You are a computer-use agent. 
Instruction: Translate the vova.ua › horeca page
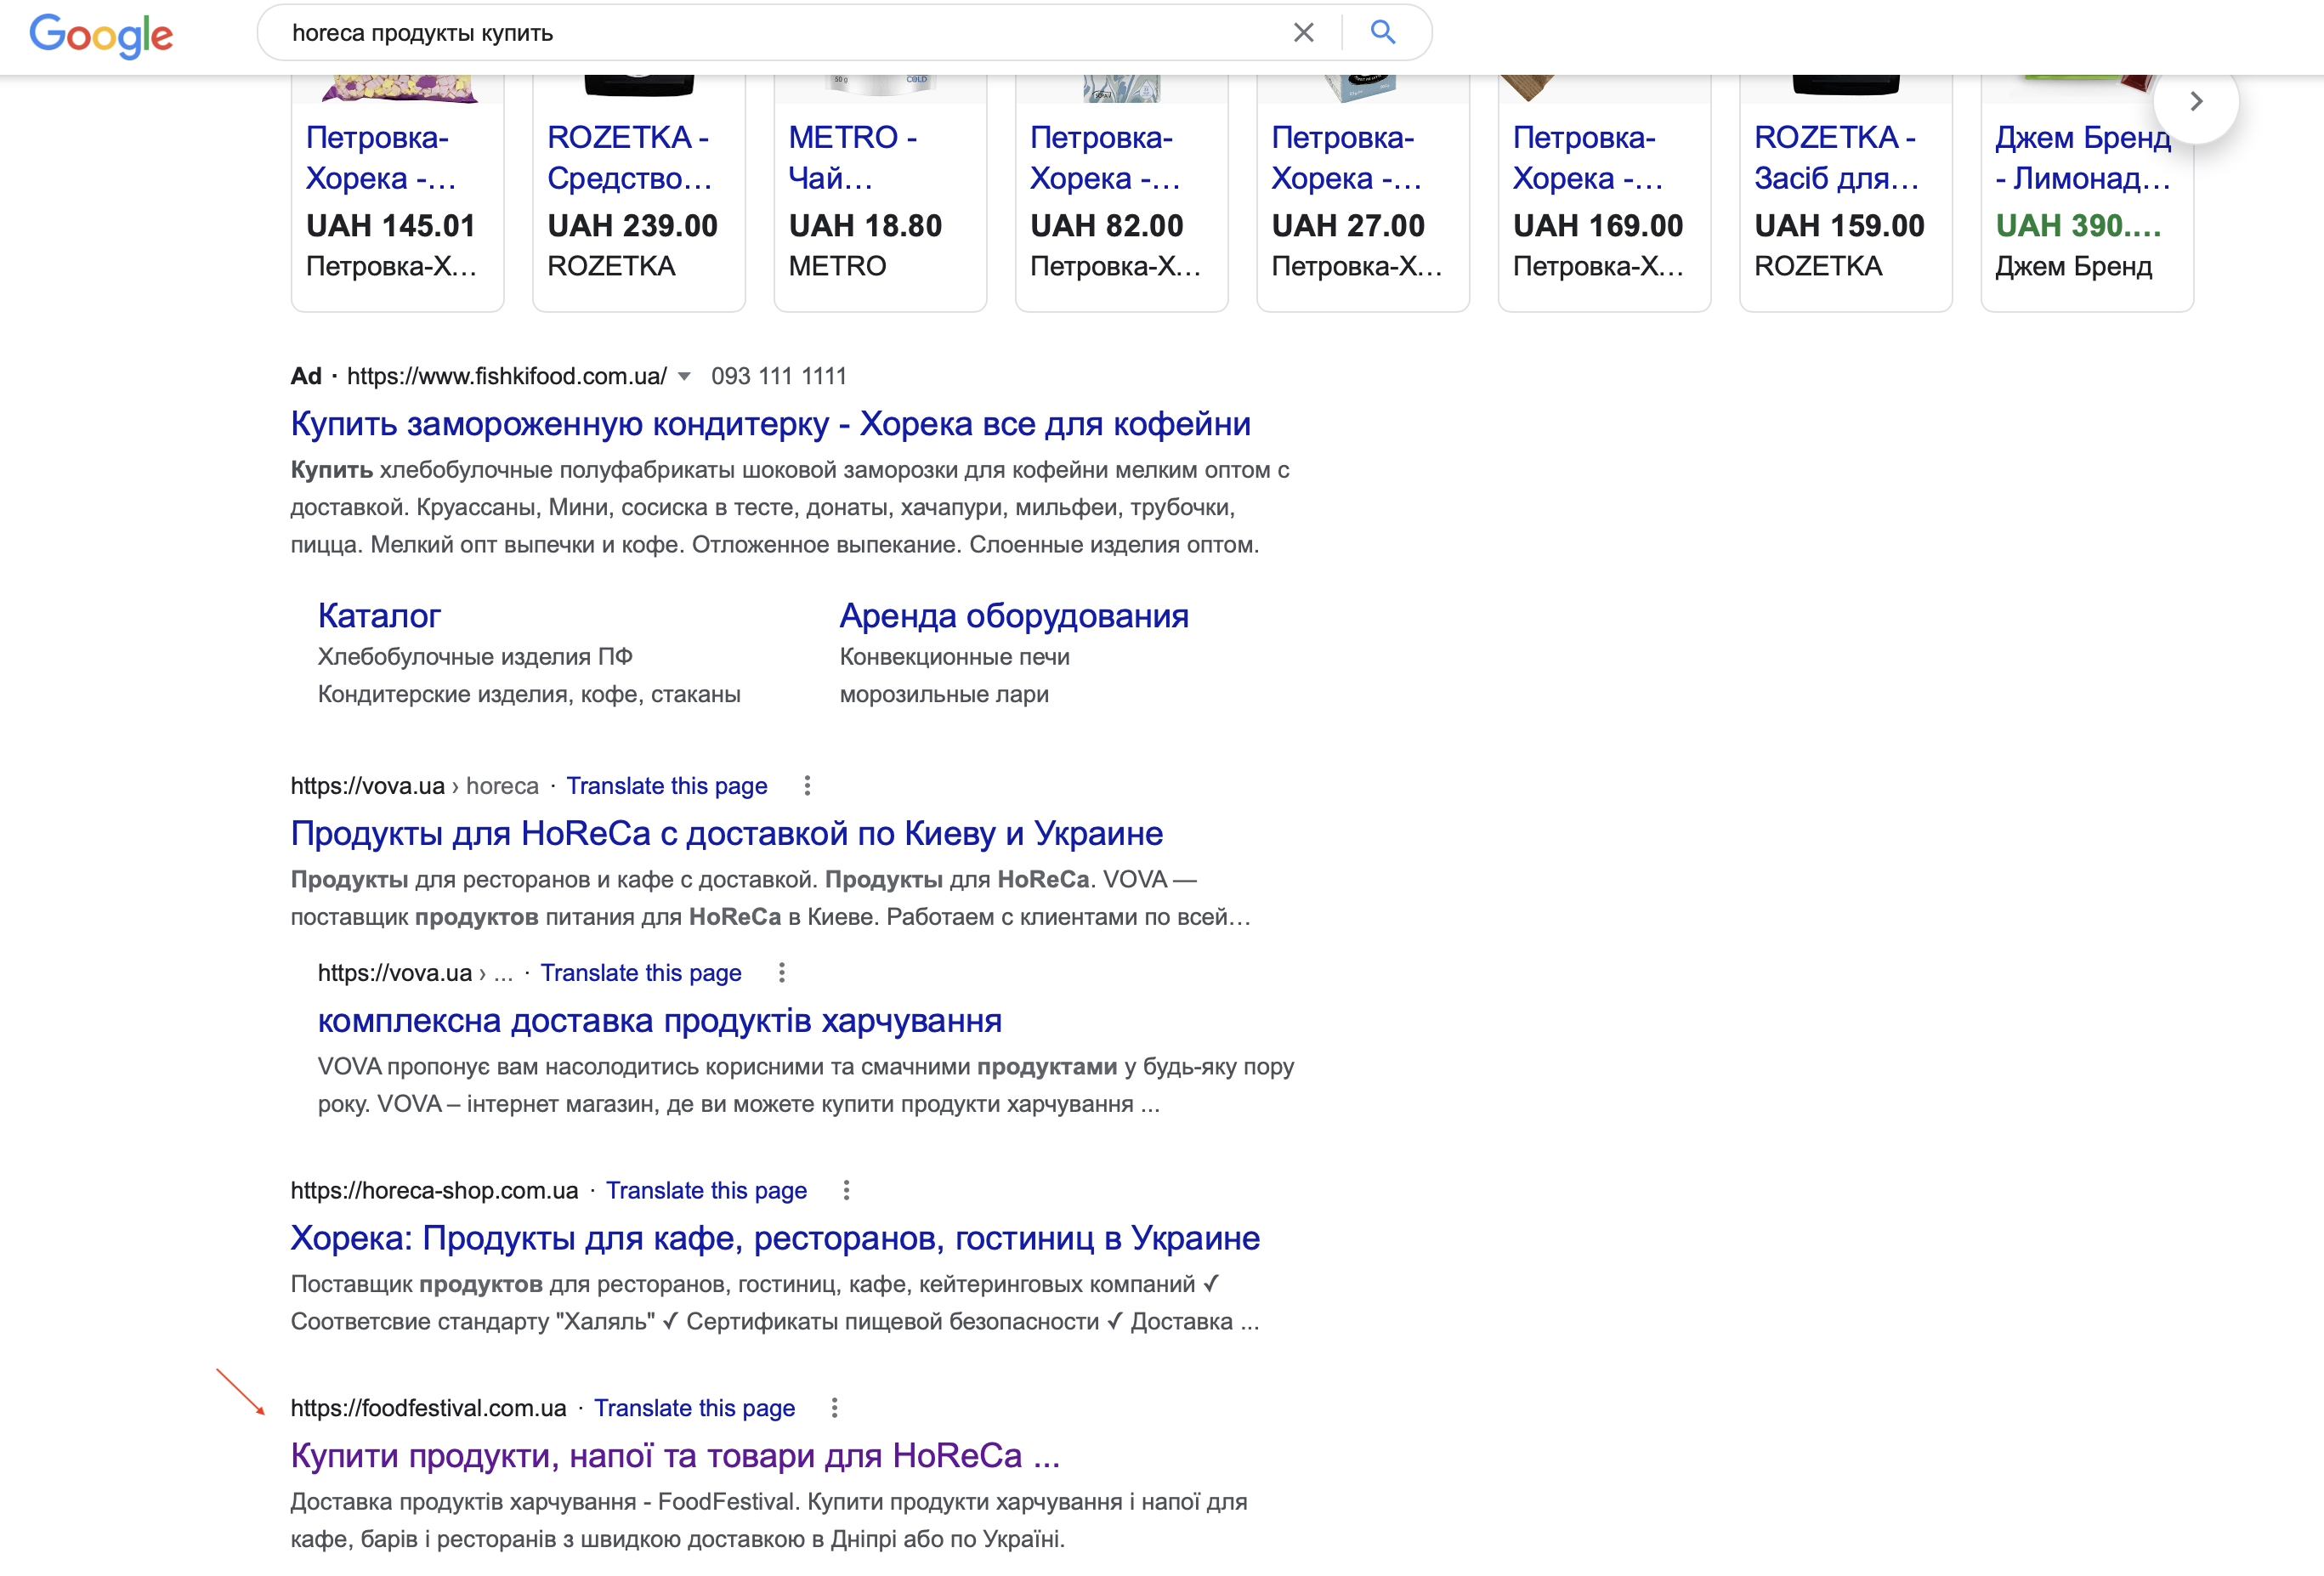(667, 786)
